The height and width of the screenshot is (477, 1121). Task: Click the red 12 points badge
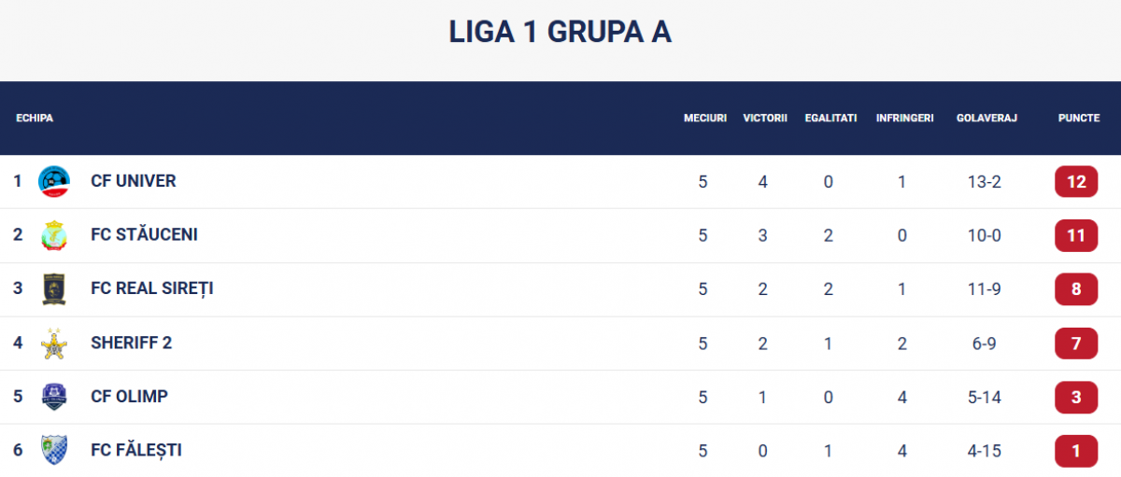tap(1076, 181)
